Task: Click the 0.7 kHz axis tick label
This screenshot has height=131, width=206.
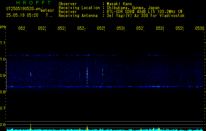Action: coord(3,108)
